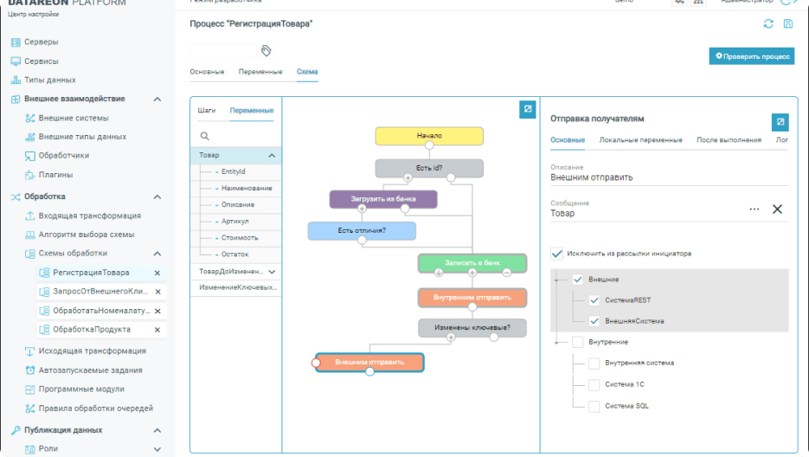Uncheck the СистемаREST checkbox
Image resolution: width=809 pixels, height=457 pixels.
click(x=594, y=300)
